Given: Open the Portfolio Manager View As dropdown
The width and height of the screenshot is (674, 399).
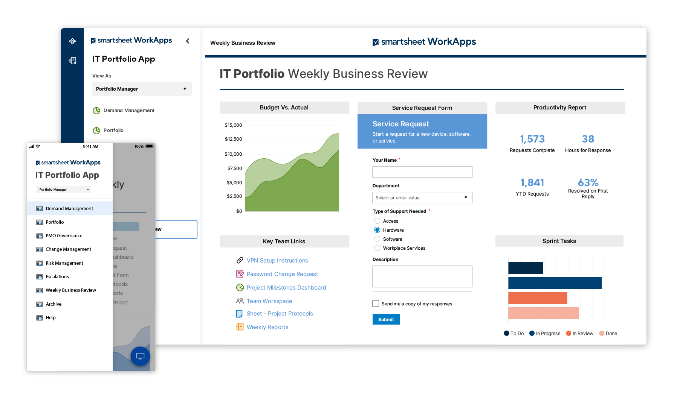Looking at the screenshot, I should tap(142, 89).
